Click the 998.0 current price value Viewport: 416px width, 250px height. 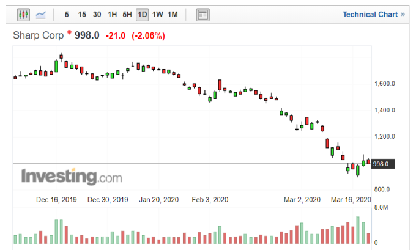[x=87, y=35]
